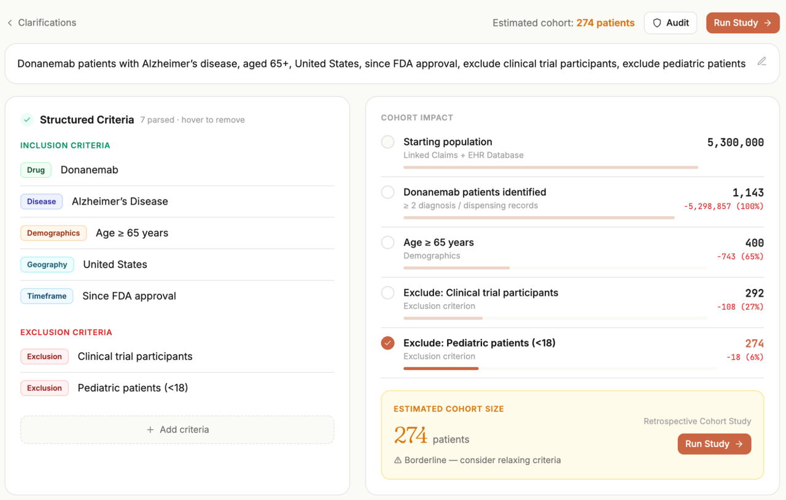Click the Clinical trial participants progress bar
Screen dimensions: 786x500
[555, 318]
